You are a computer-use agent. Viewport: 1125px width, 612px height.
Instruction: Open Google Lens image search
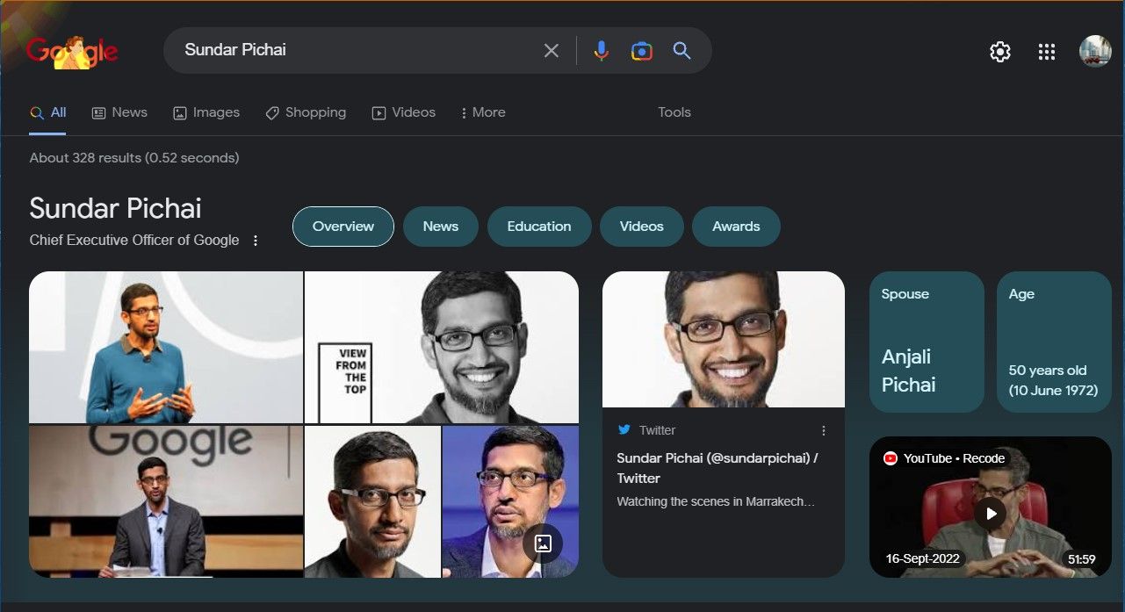[641, 50]
